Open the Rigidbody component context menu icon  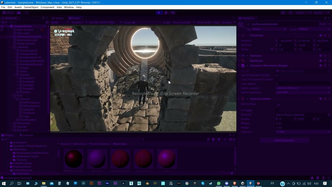(x=329, y=61)
